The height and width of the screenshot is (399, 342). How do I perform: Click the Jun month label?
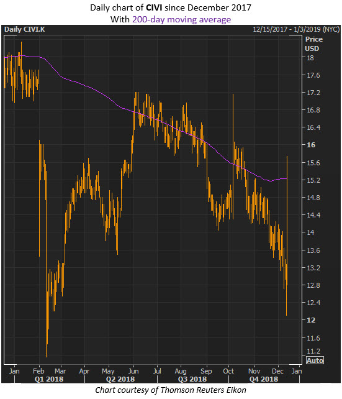133,371
